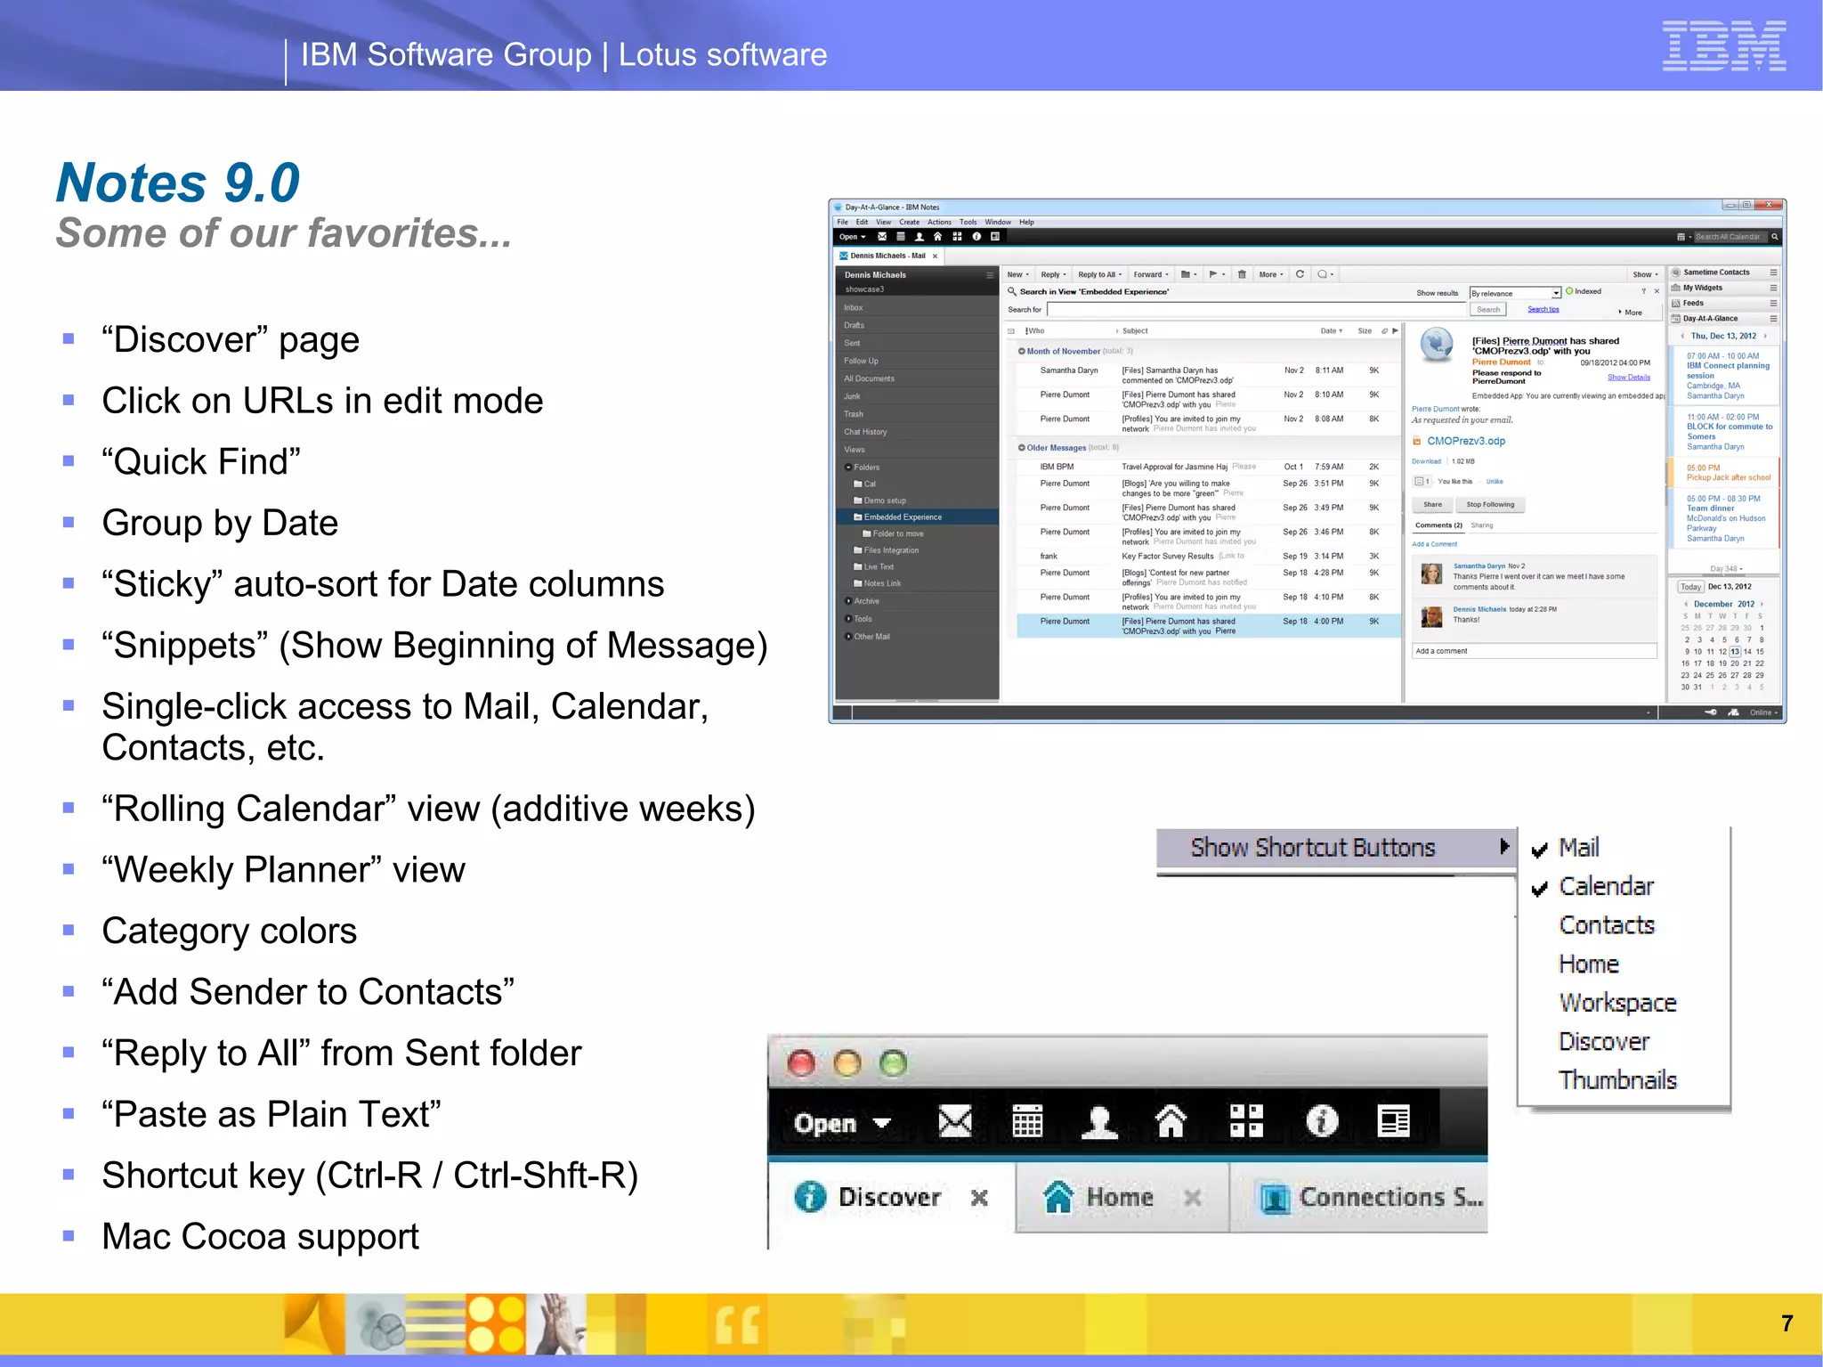Open the Reply to All dropdown
The width and height of the screenshot is (1823, 1367).
(x=1099, y=274)
